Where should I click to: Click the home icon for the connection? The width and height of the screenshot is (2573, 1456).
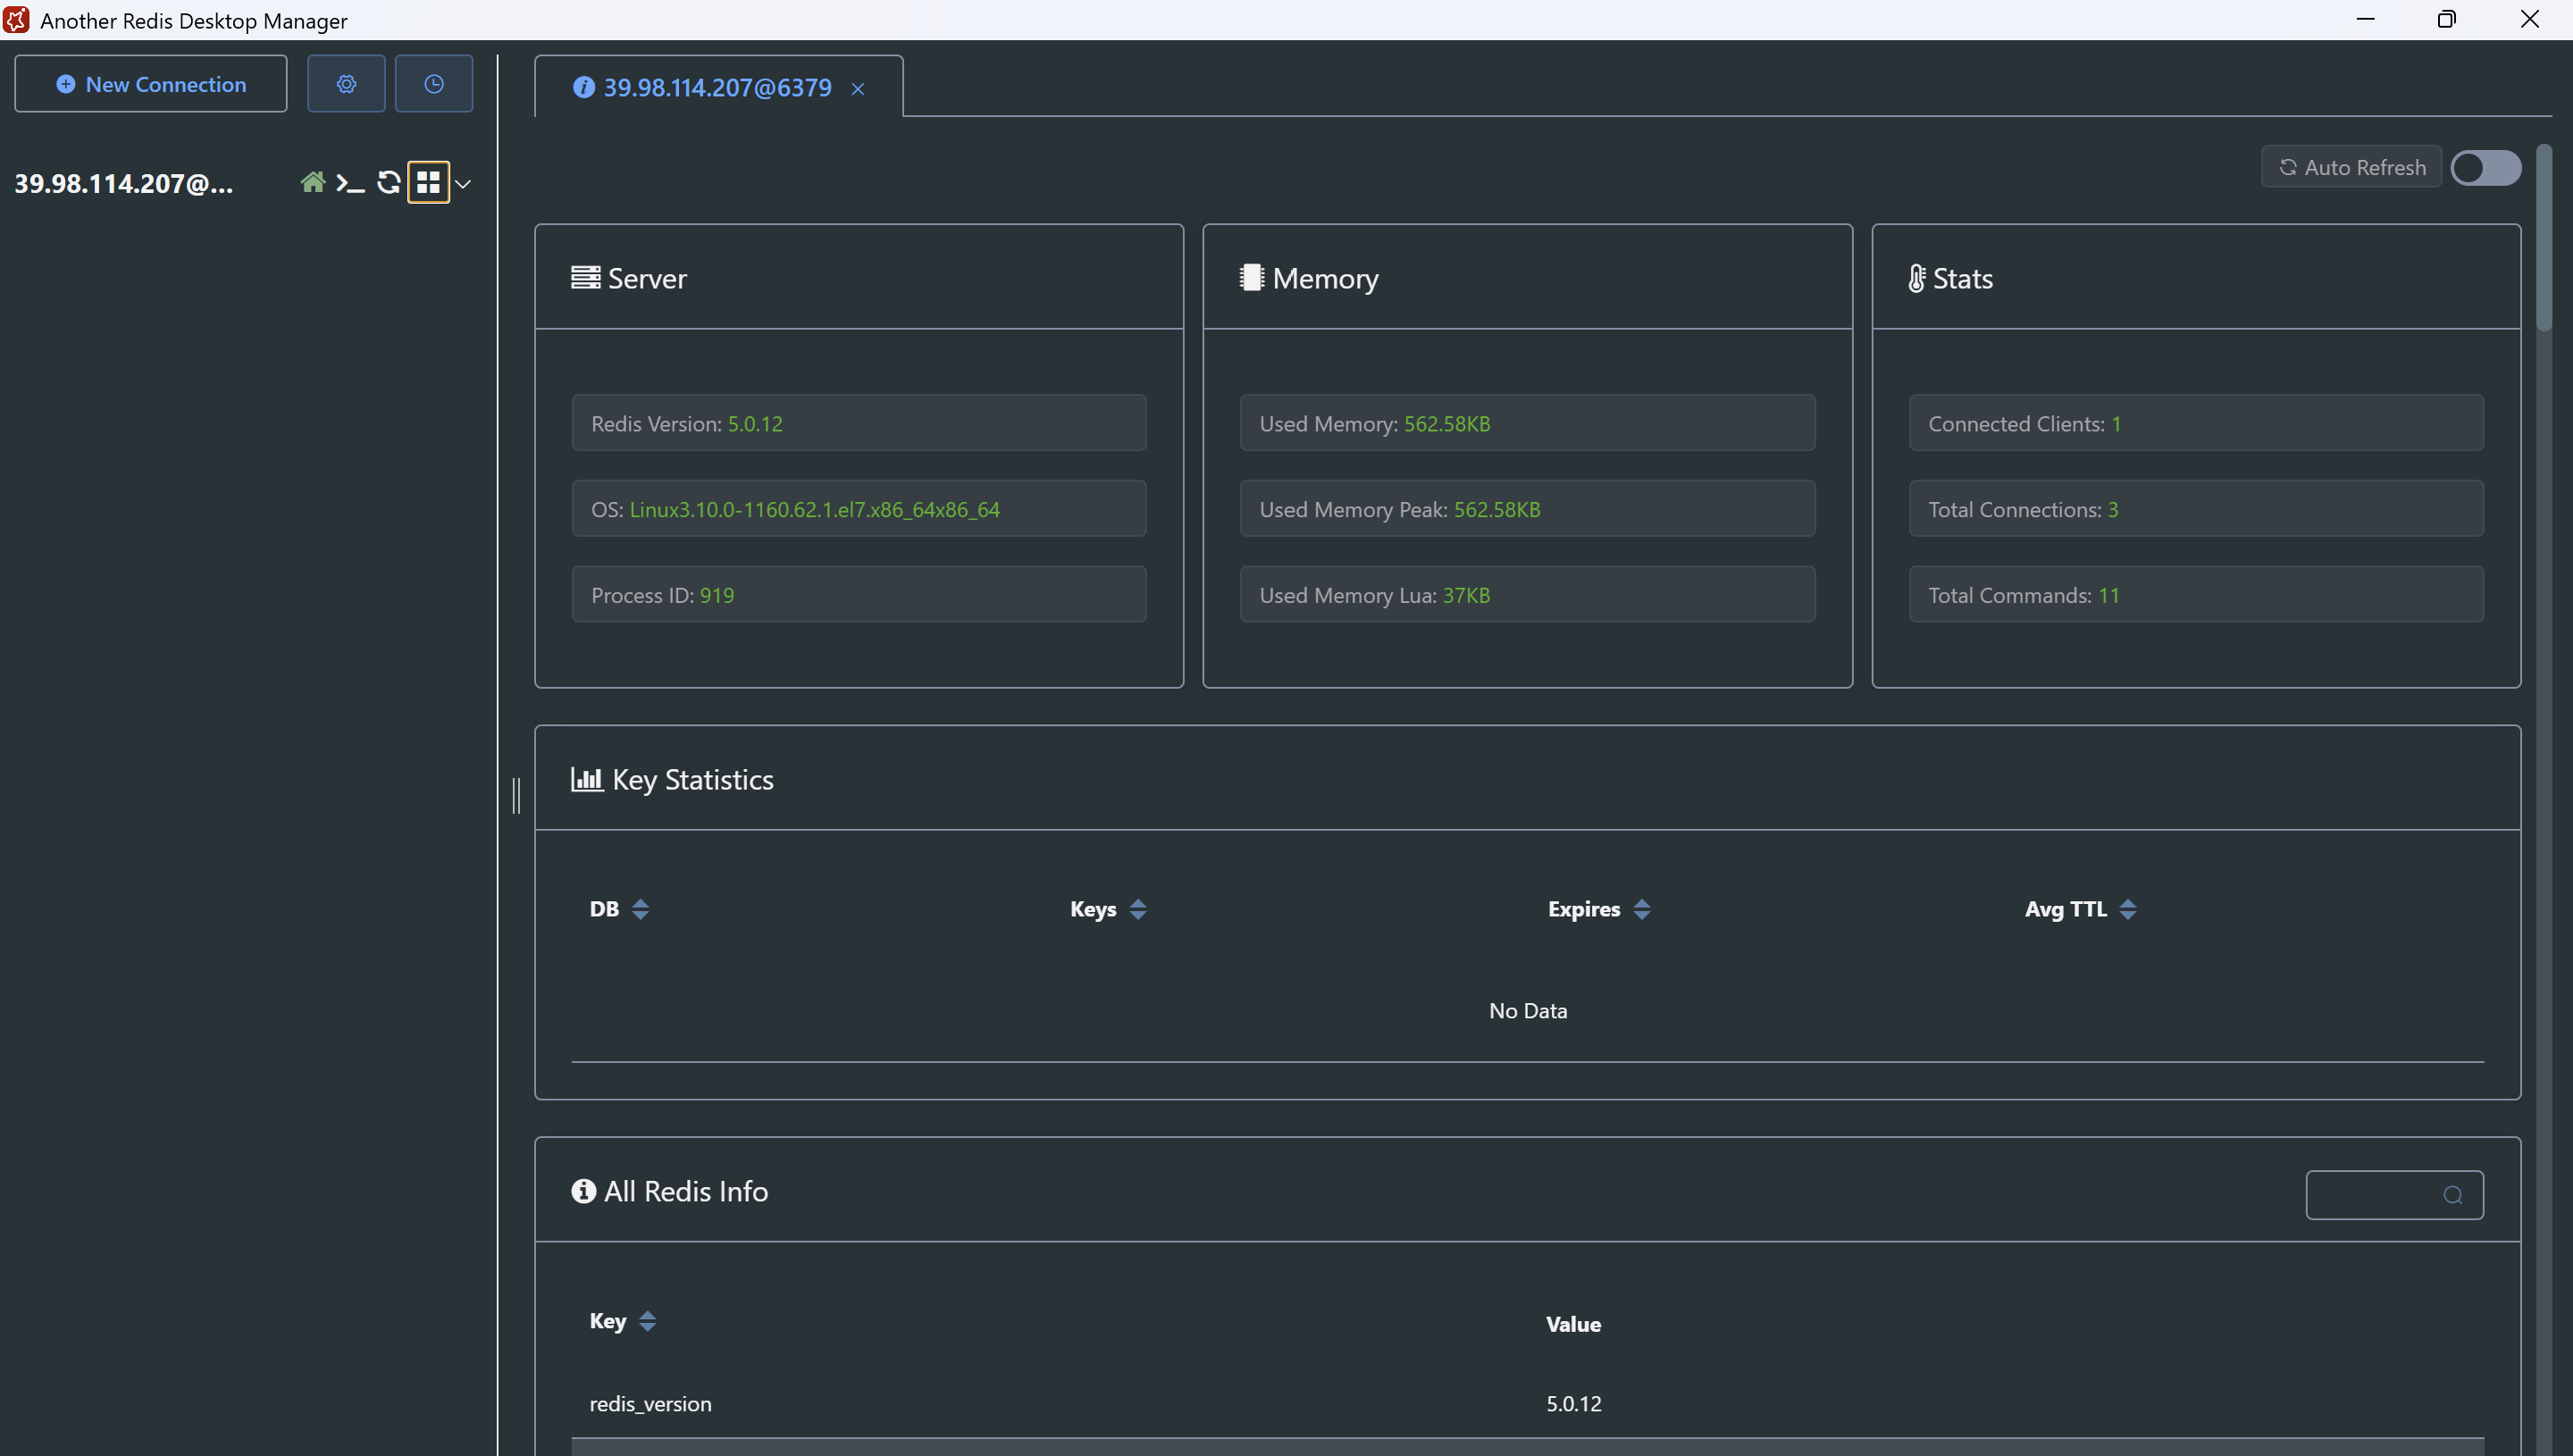click(313, 182)
